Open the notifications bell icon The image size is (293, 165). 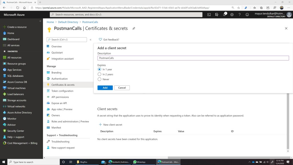(x=224, y=15)
